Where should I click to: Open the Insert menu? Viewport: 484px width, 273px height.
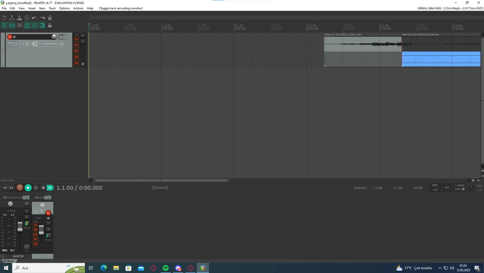(32, 8)
